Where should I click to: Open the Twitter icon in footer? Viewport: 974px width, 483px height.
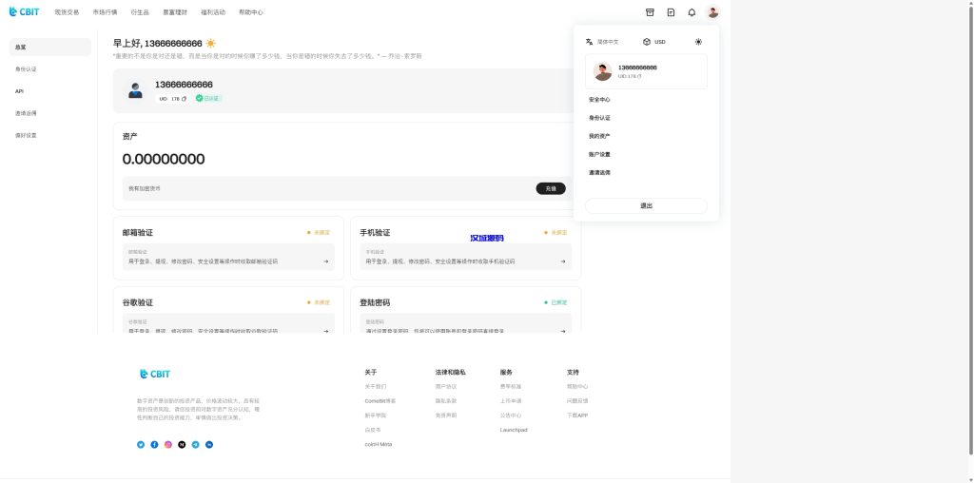pos(141,445)
